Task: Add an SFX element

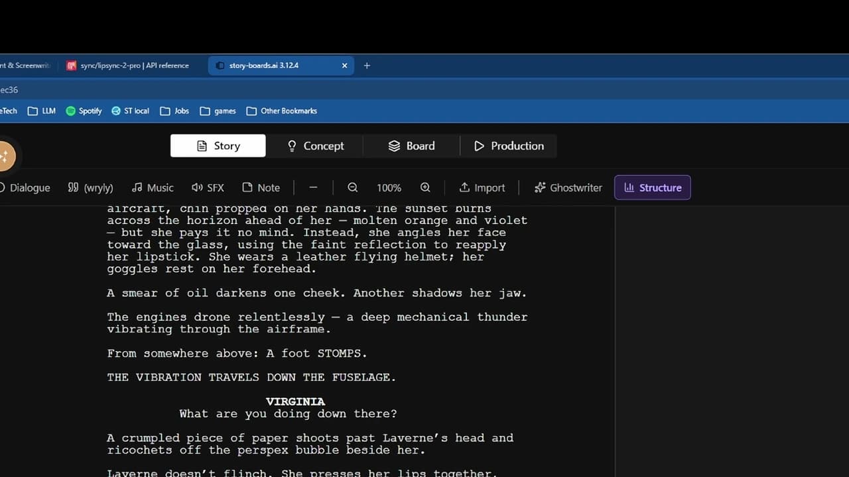Action: point(208,187)
